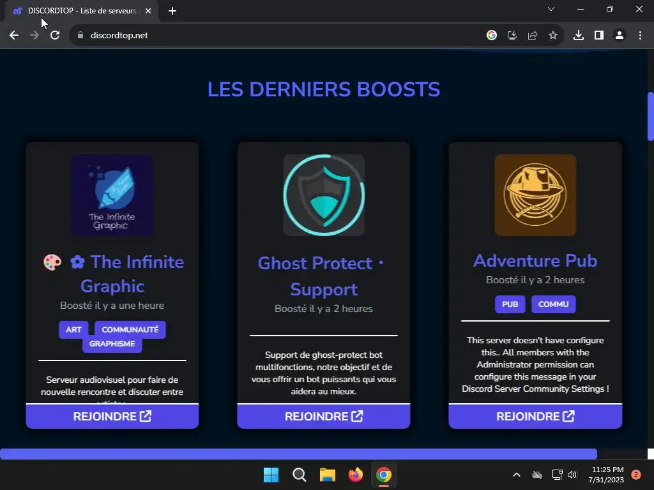Click the install app icon in address bar

[512, 36]
